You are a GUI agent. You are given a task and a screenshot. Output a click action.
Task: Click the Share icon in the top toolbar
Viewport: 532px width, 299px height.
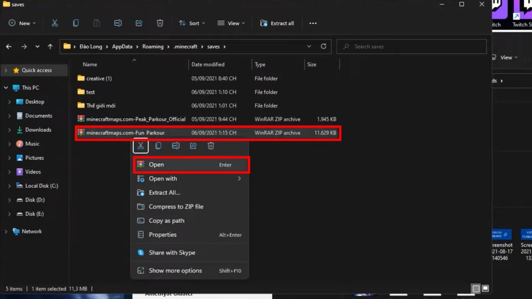pyautogui.click(x=139, y=23)
